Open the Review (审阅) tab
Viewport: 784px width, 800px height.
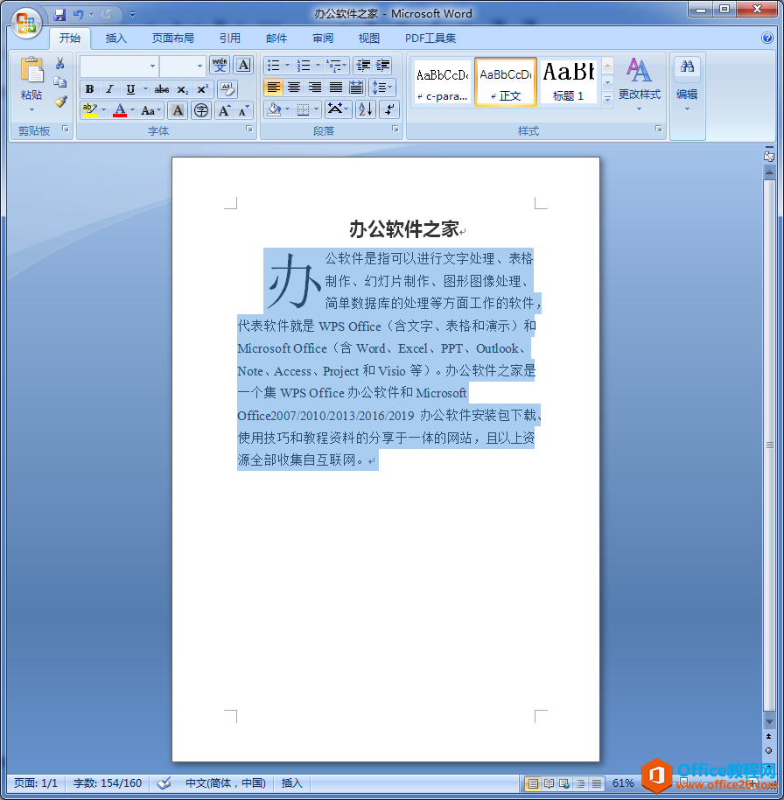pyautogui.click(x=323, y=38)
